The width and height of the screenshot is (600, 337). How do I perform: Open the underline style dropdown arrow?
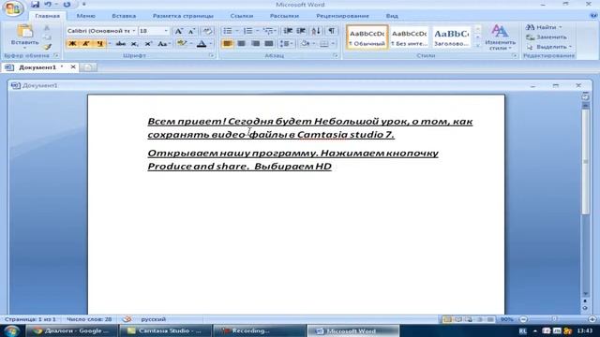point(110,44)
